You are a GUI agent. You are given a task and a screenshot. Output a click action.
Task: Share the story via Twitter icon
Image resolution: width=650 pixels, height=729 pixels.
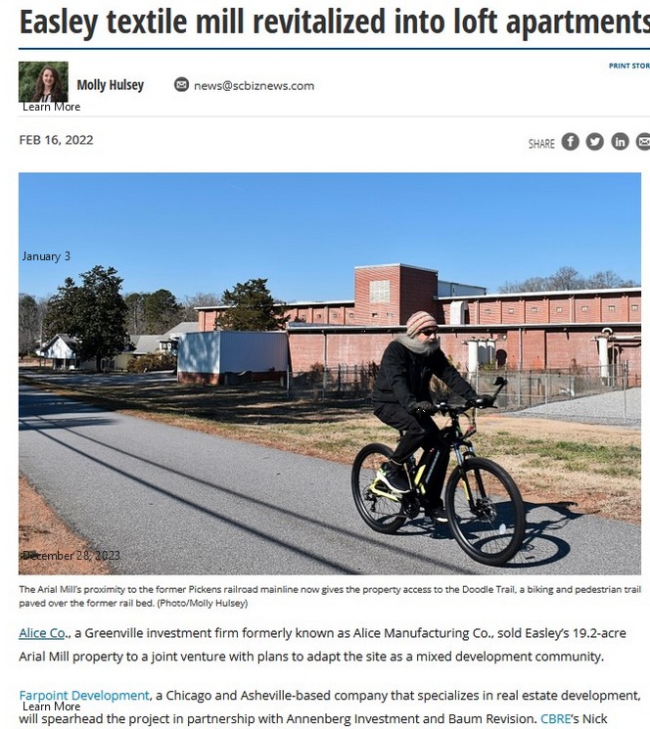coord(594,141)
